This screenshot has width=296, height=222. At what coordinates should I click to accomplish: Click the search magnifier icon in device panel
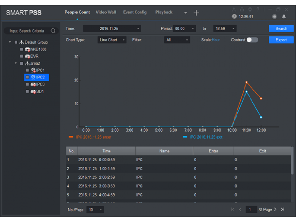click(x=53, y=31)
